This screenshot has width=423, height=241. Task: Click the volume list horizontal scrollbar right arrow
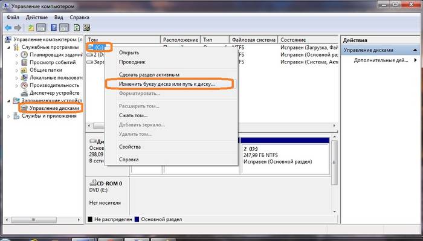coord(335,126)
